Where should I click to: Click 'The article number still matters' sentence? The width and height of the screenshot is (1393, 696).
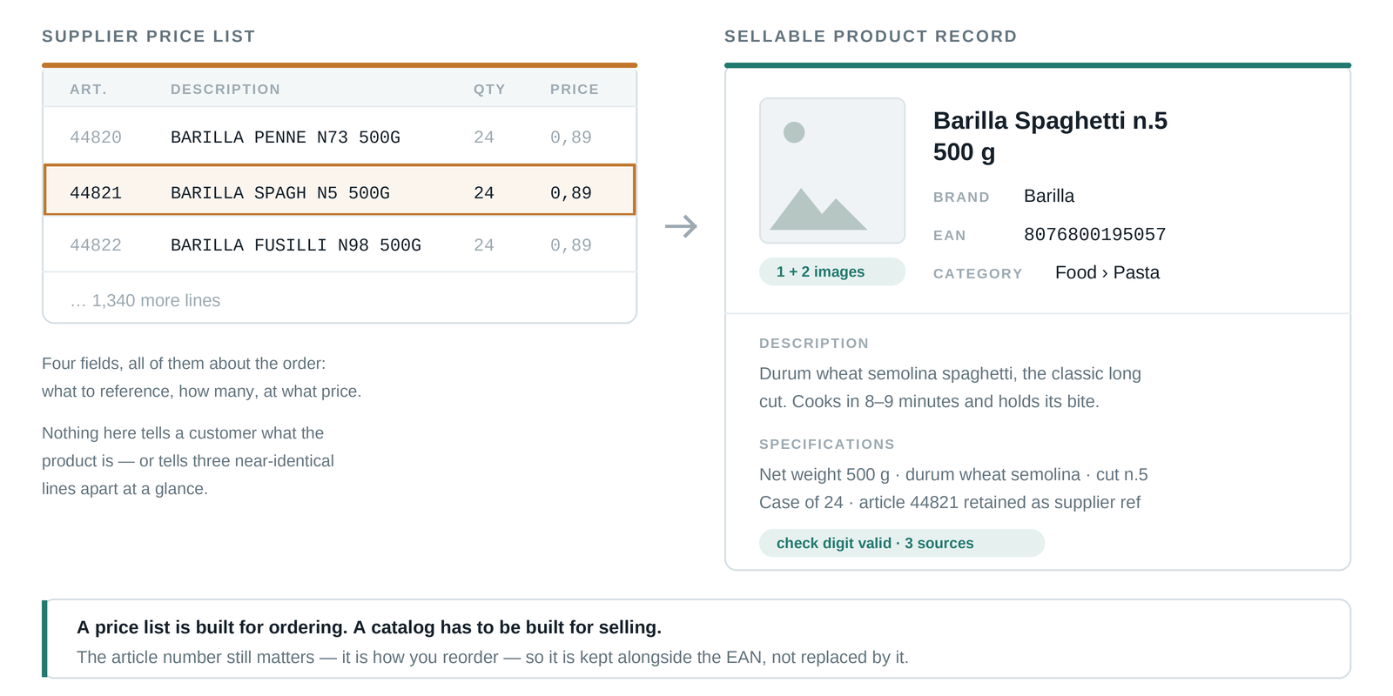(493, 657)
